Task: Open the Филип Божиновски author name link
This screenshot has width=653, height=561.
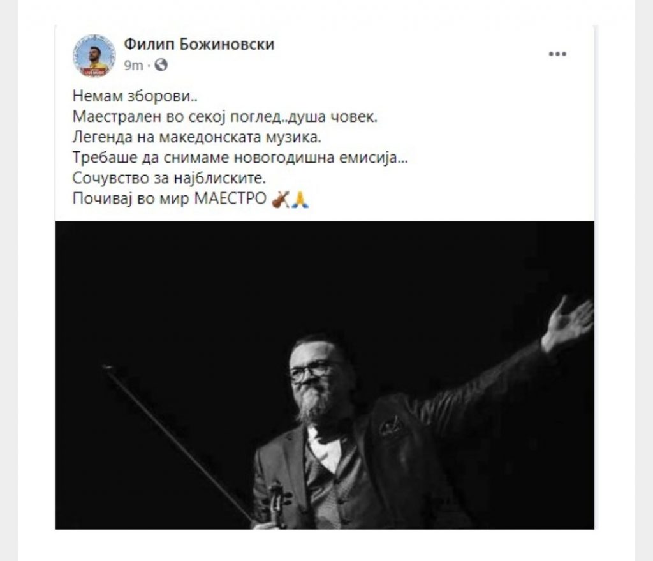Action: tap(199, 44)
